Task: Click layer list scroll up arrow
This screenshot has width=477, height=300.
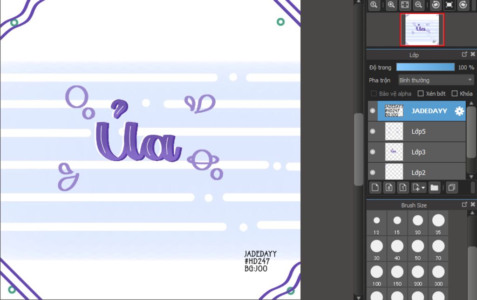Action: coord(471,103)
